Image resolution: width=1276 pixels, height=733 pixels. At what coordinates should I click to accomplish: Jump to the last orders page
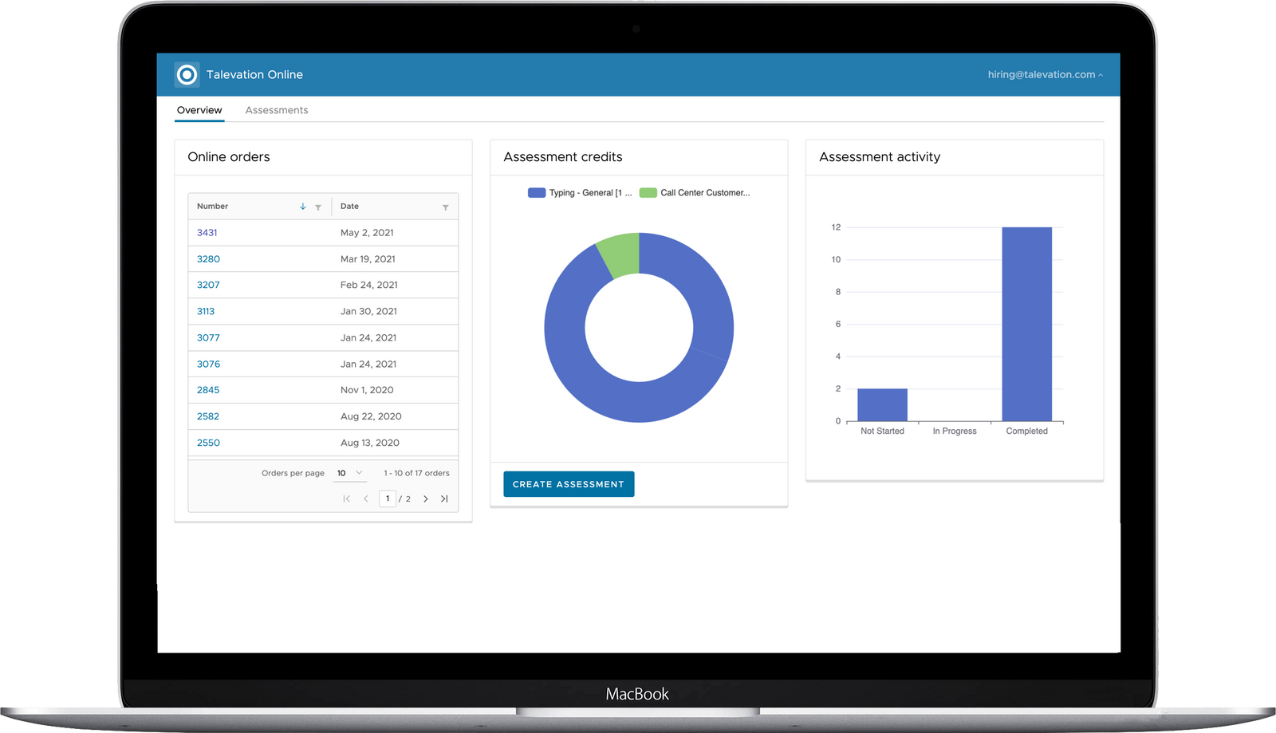point(444,499)
